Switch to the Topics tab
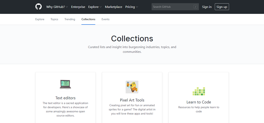This screenshot has width=264, height=123. tap(54, 19)
